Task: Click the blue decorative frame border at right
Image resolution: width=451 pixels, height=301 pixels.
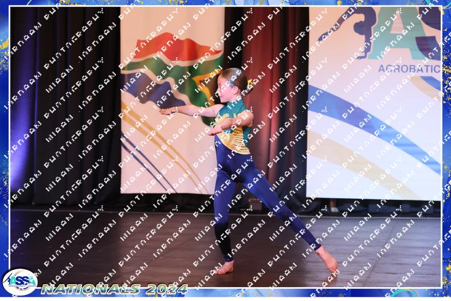Action: [446, 150]
